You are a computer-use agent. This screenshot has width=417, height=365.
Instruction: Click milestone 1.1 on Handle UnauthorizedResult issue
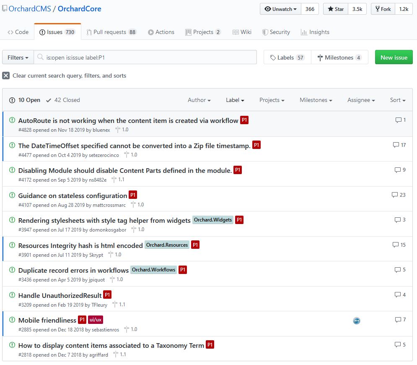[119, 304]
